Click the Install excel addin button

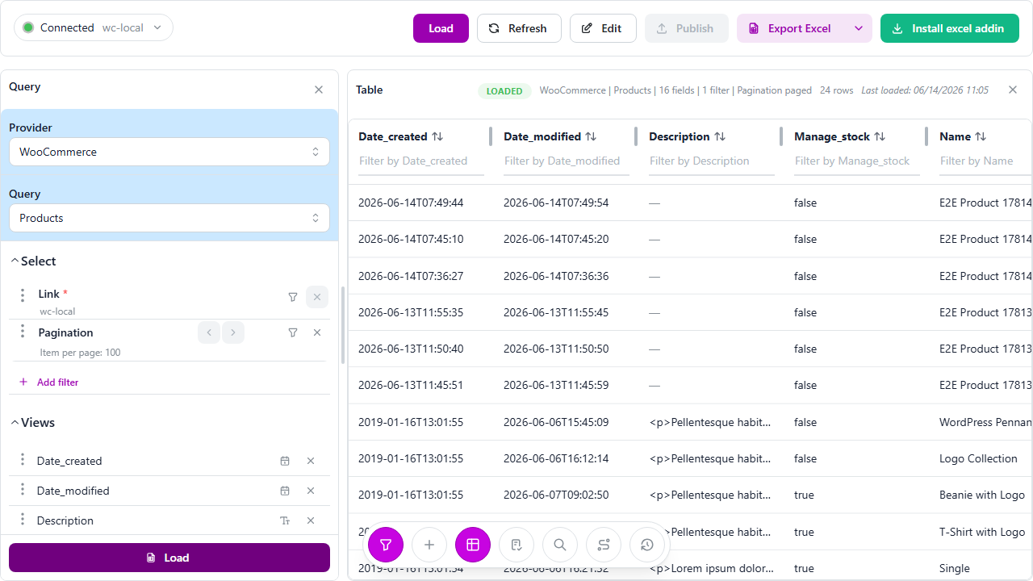coord(950,28)
